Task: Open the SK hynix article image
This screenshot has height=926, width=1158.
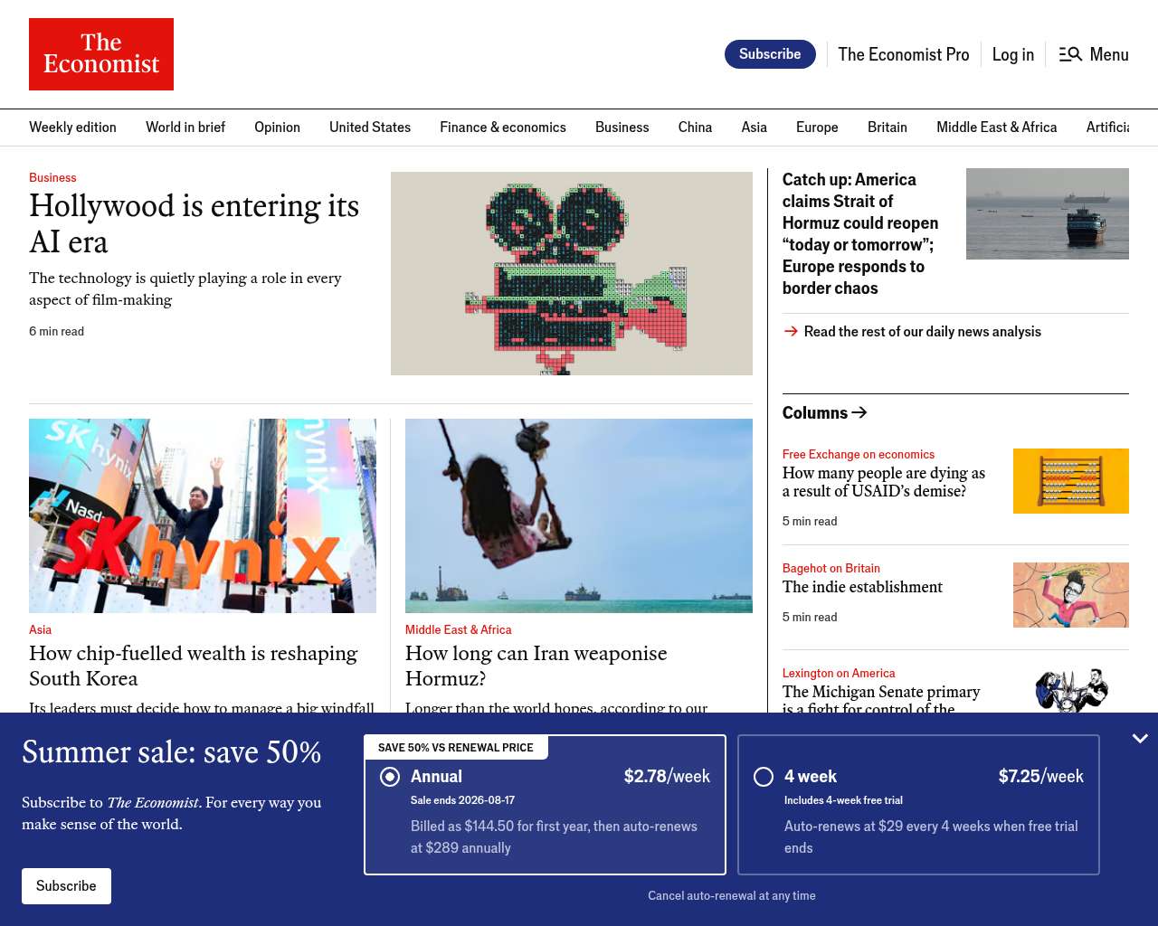Action: (x=203, y=515)
